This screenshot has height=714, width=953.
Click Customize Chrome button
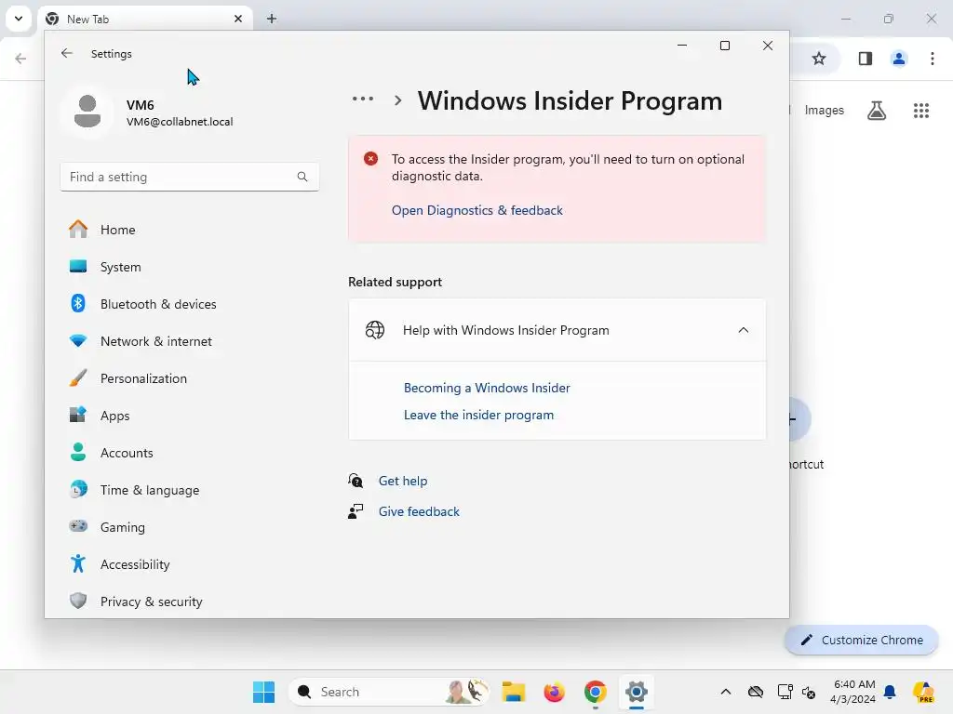coord(861,640)
